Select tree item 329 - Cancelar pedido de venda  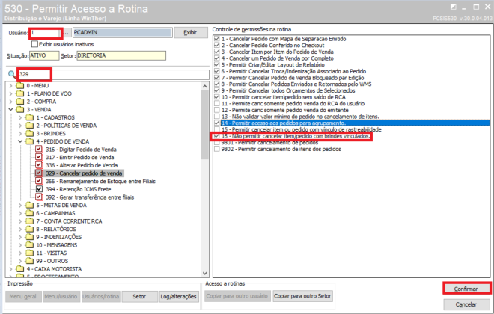84,173
